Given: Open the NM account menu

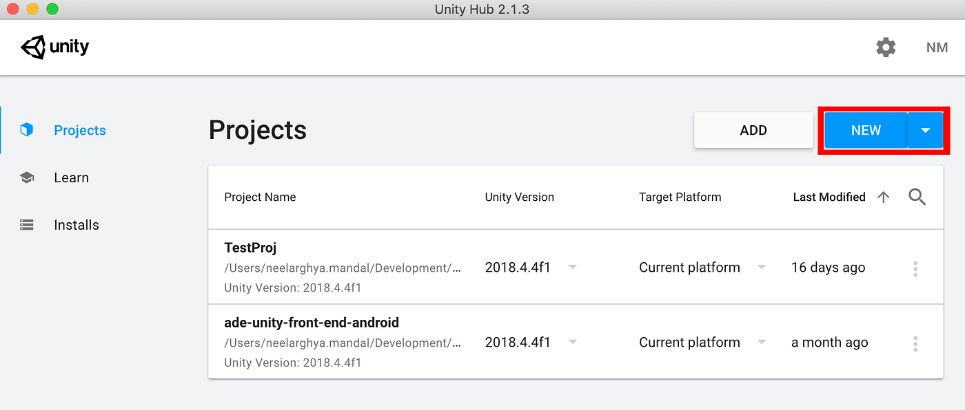Looking at the screenshot, I should tap(937, 47).
